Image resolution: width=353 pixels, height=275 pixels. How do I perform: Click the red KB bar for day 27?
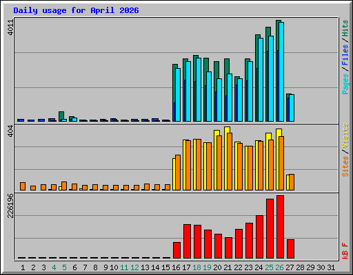(x=290, y=249)
